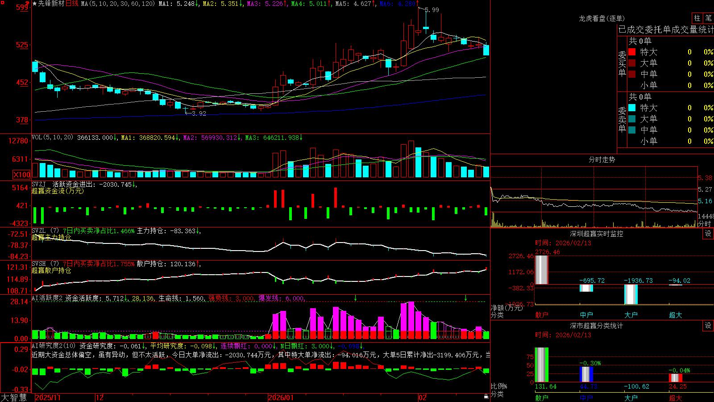Open the SVZJ indicator label
The height and width of the screenshot is (402, 714).
tap(39, 184)
